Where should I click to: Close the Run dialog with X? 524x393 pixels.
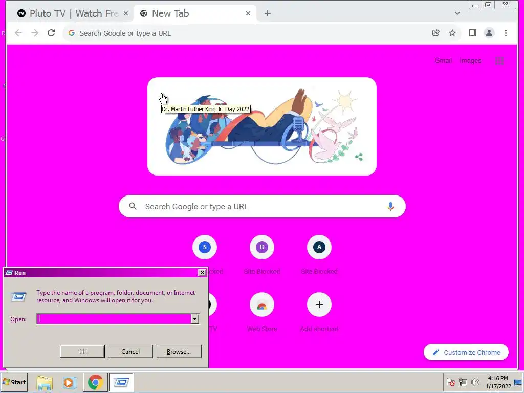click(202, 272)
